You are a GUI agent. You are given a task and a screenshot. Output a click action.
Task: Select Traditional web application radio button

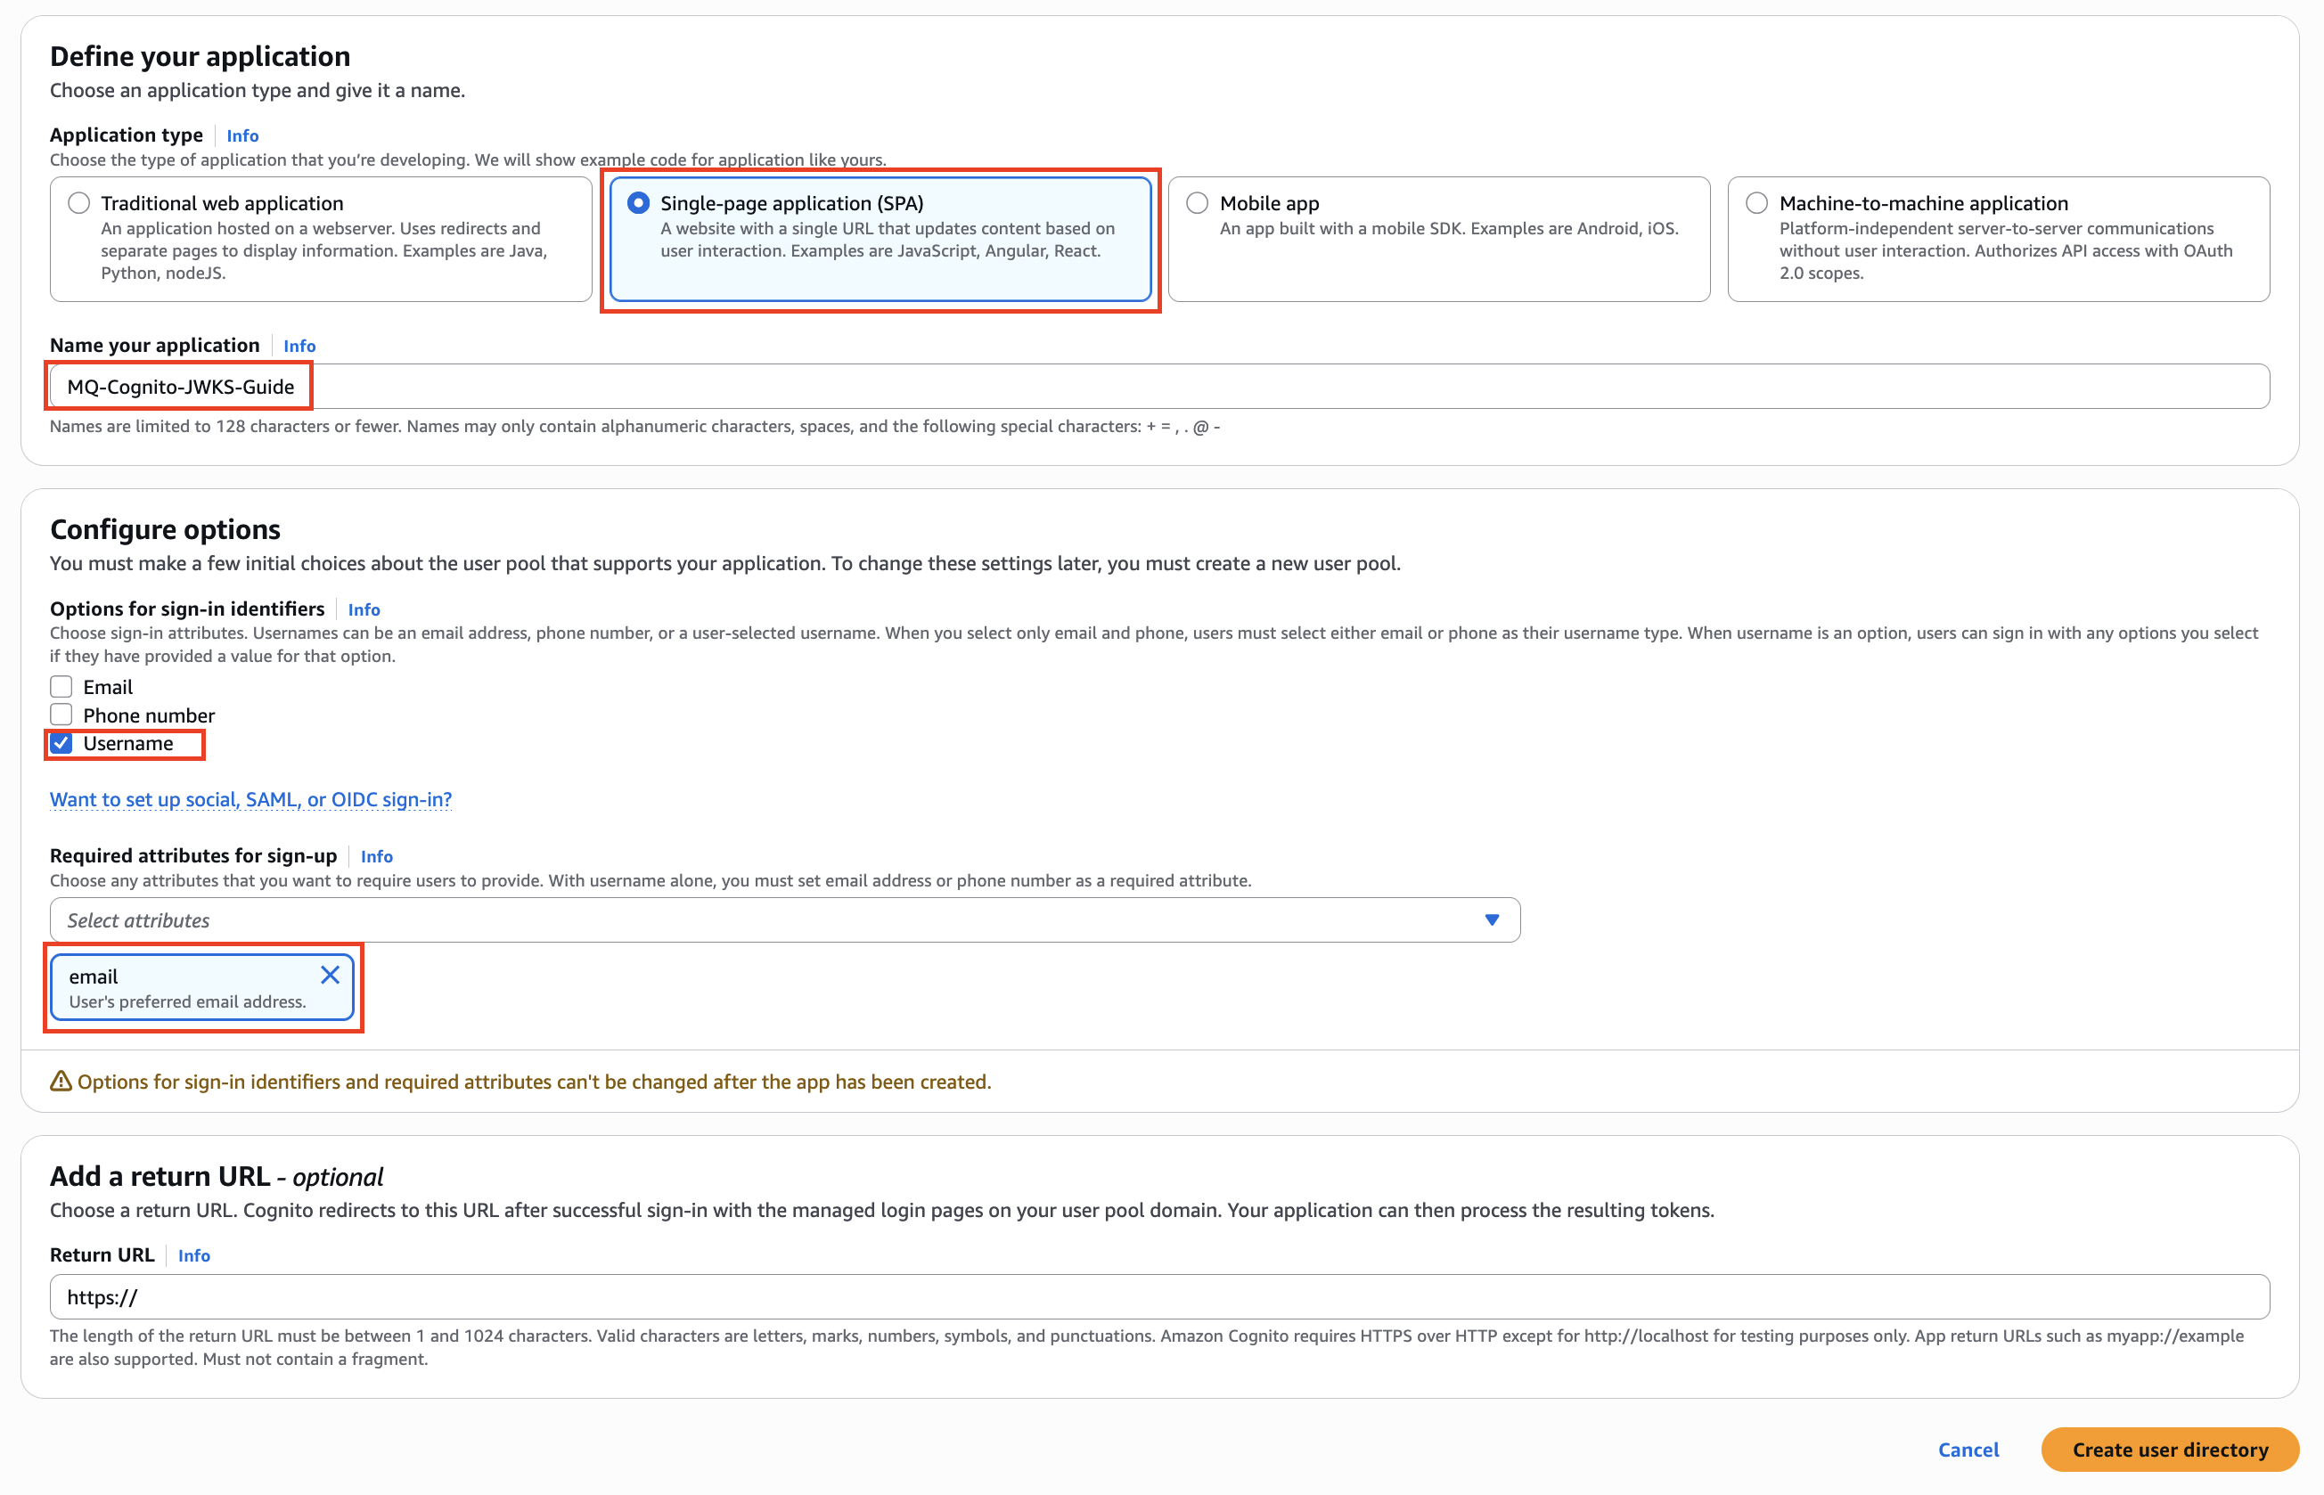pyautogui.click(x=79, y=203)
